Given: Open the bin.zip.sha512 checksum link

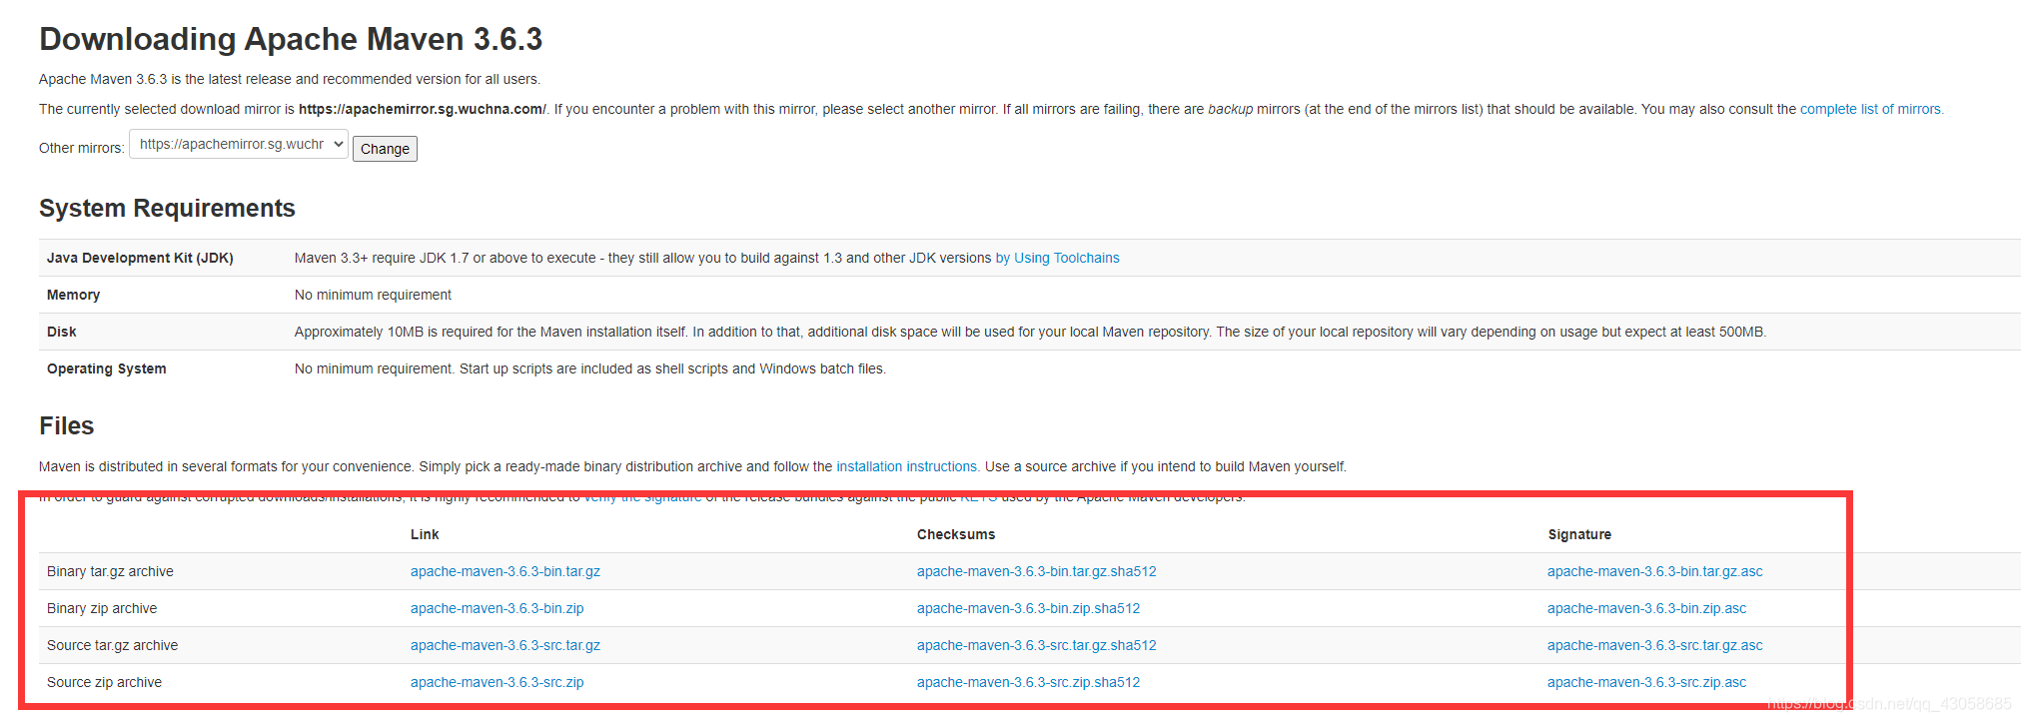Looking at the screenshot, I should (x=1029, y=608).
